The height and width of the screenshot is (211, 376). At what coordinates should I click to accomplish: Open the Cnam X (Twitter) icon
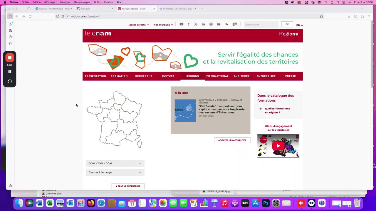click(x=196, y=24)
